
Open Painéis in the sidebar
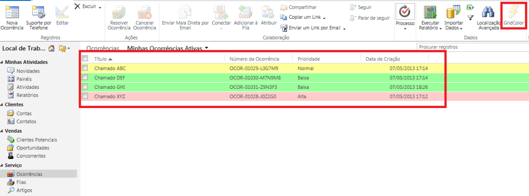click(x=24, y=79)
